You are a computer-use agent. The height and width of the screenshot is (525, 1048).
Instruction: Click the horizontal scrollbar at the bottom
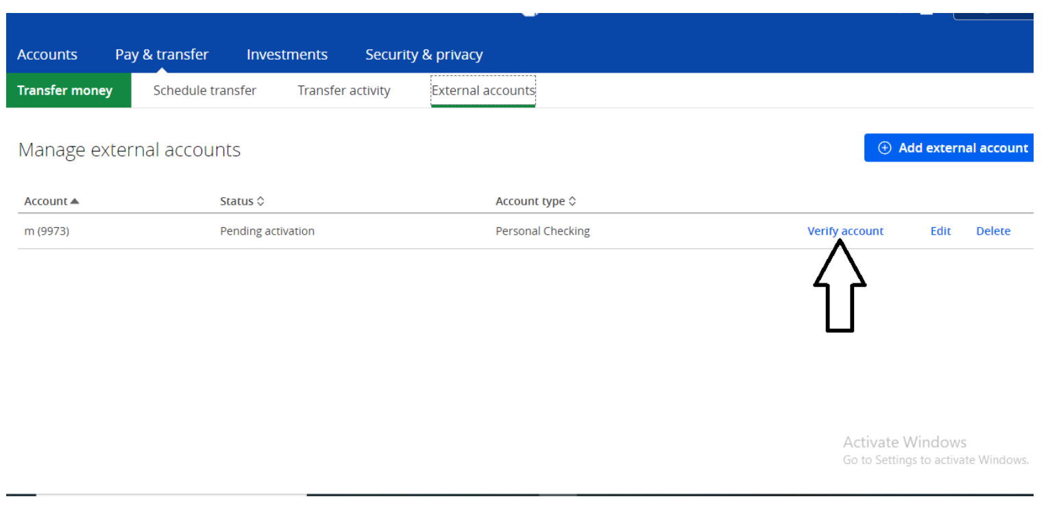[x=171, y=494]
